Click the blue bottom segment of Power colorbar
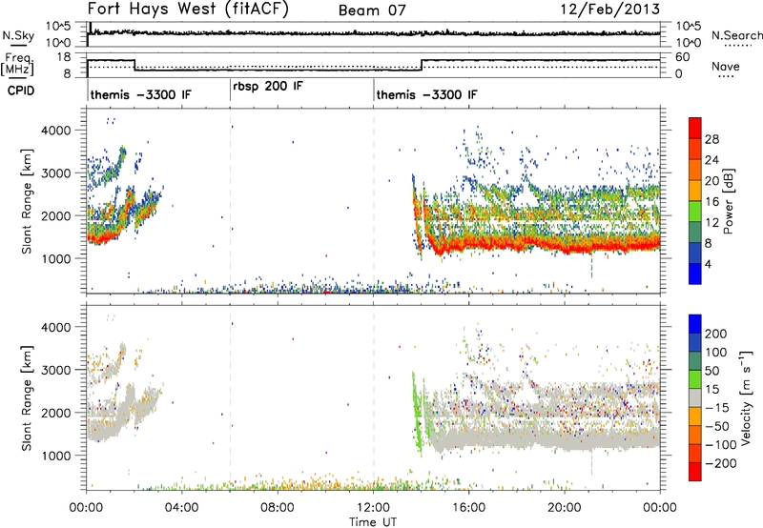Viewport: 763px width, 528px height. (695, 274)
